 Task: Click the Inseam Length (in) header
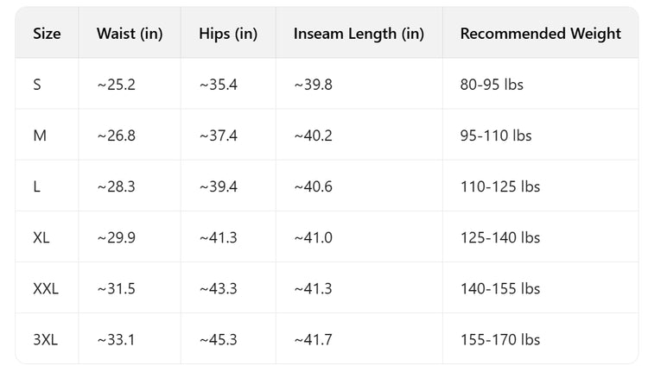coord(359,35)
